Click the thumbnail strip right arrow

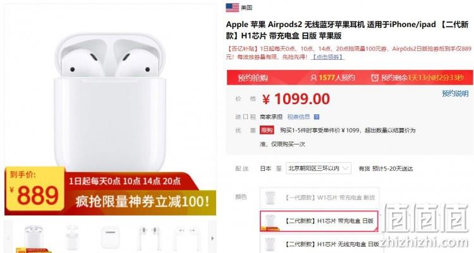click(212, 238)
